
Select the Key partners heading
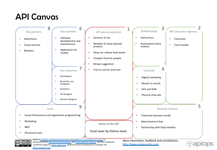(x=34, y=32)
